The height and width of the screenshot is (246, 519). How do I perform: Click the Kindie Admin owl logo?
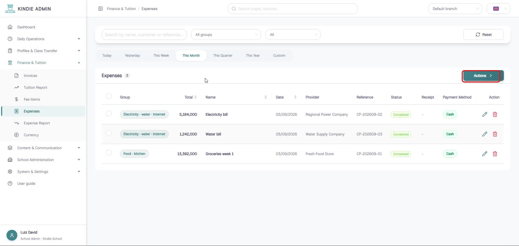[x=10, y=9]
